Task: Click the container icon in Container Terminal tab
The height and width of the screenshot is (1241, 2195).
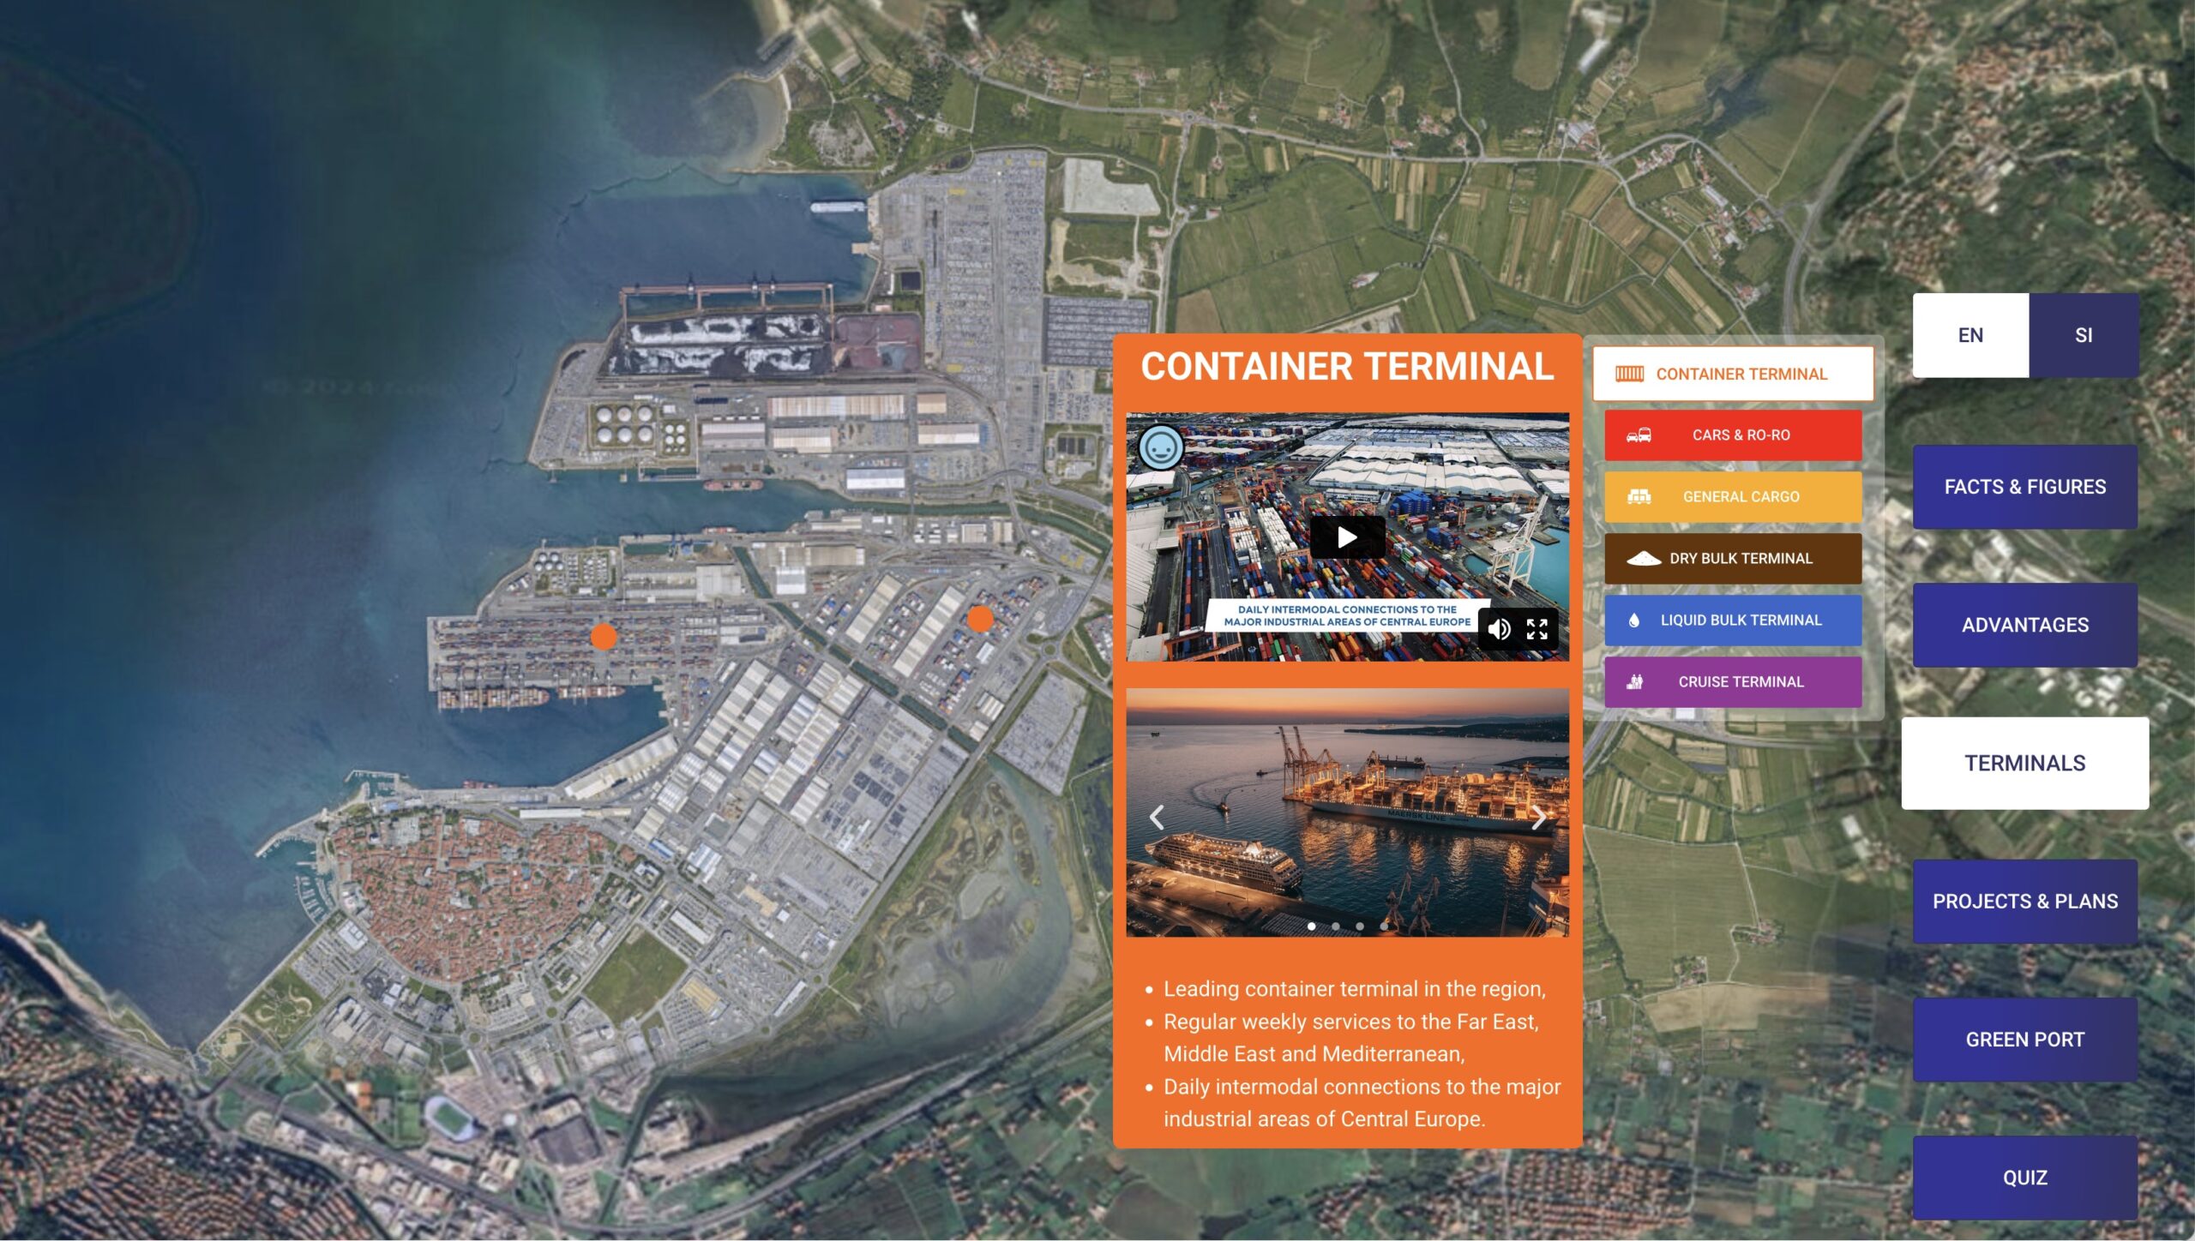Action: (1629, 374)
